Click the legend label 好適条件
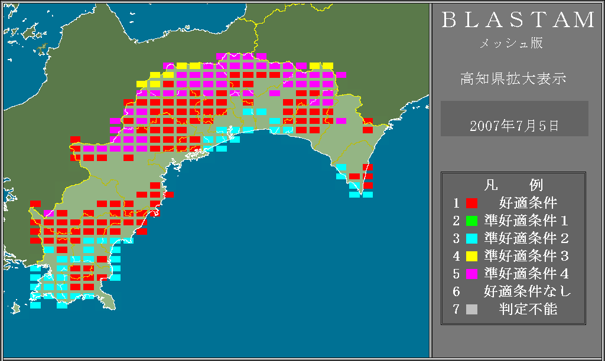The height and width of the screenshot is (361, 605). coord(528,203)
